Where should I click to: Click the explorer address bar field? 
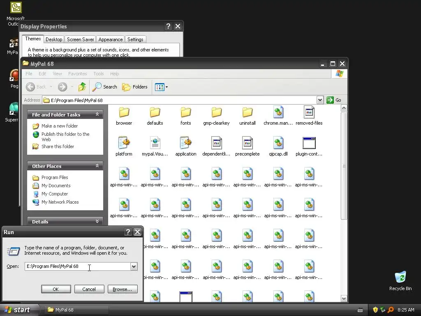coord(179,100)
